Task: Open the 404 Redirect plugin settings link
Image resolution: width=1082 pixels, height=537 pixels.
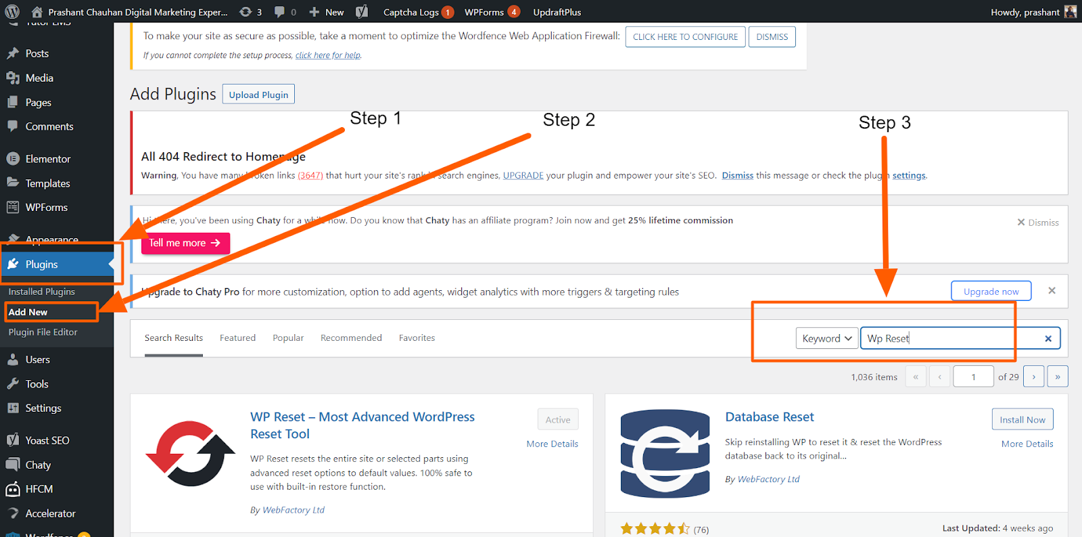Action: [x=909, y=175]
